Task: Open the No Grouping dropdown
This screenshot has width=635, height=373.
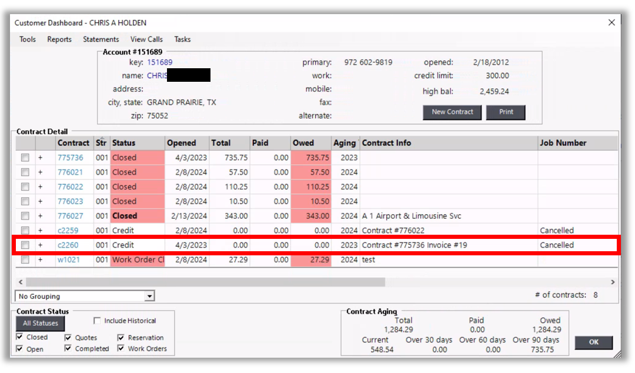Action: point(149,297)
